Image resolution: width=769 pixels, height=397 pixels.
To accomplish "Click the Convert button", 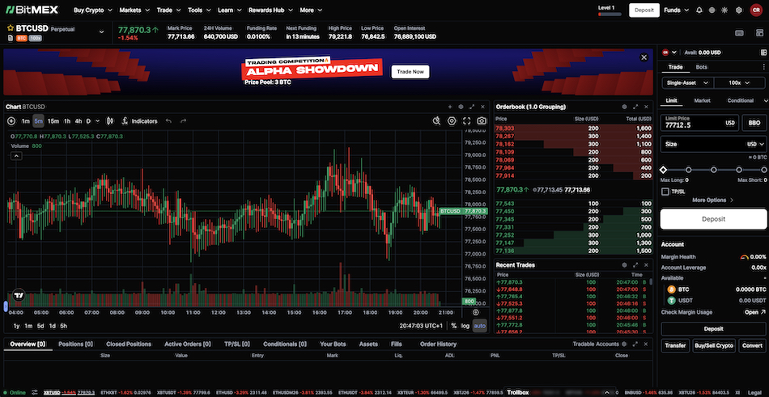I will click(x=752, y=345).
